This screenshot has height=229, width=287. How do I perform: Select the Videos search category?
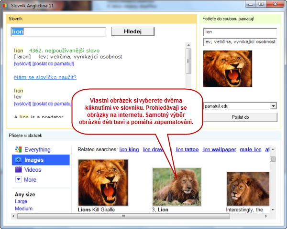coord(33,170)
